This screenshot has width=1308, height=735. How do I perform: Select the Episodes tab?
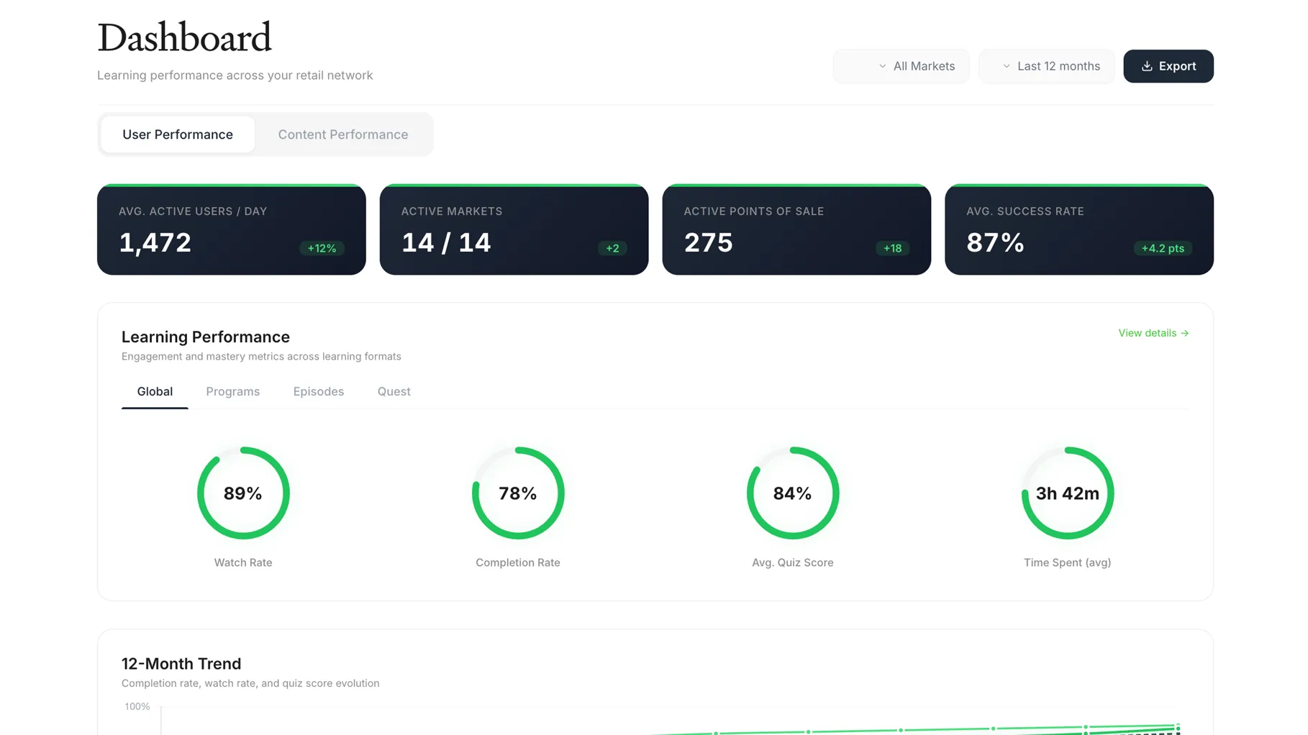[x=318, y=391]
